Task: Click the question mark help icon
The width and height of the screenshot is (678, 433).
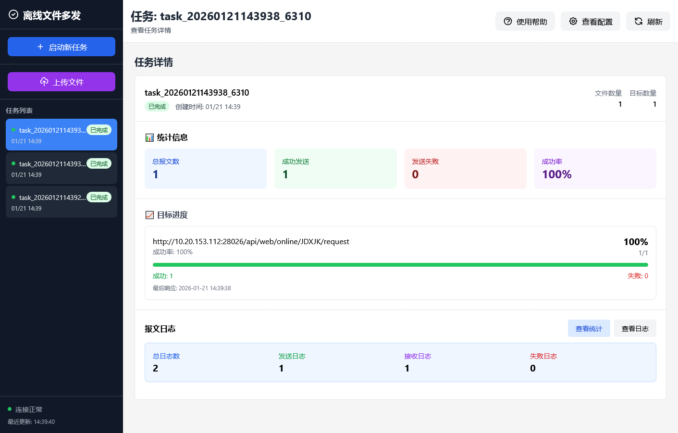Action: 507,21
